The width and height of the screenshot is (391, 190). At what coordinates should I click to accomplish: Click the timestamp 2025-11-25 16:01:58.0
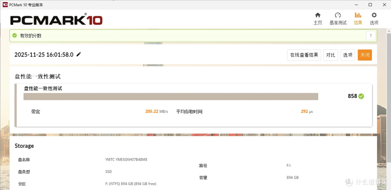pos(44,55)
